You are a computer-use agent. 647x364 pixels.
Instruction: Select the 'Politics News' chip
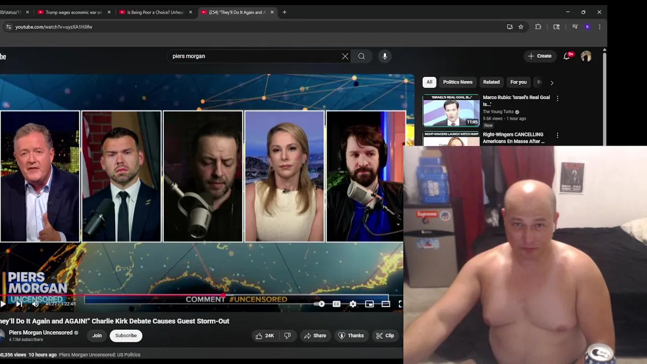click(x=457, y=82)
